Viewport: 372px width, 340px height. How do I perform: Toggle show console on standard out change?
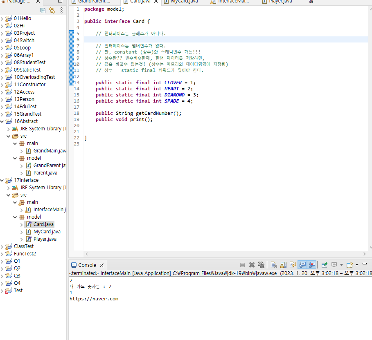point(302,265)
